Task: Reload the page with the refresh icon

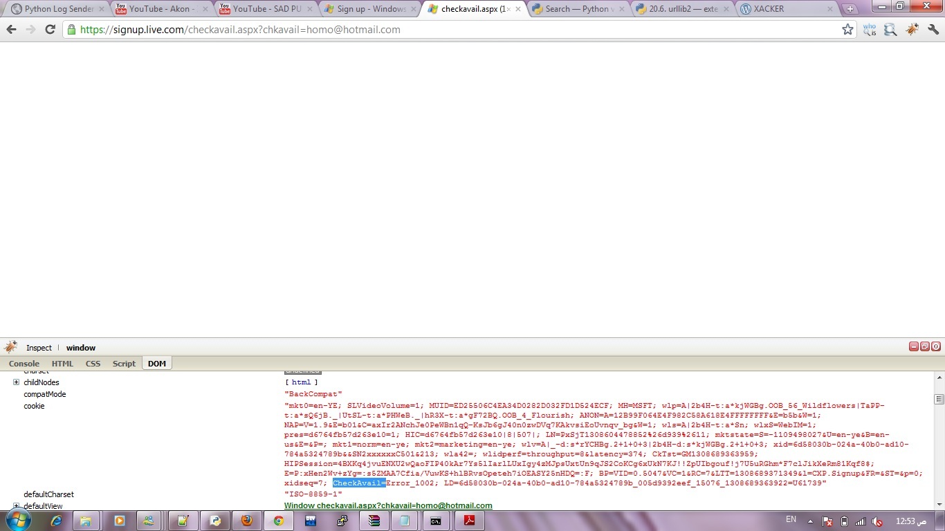Action: [x=50, y=30]
